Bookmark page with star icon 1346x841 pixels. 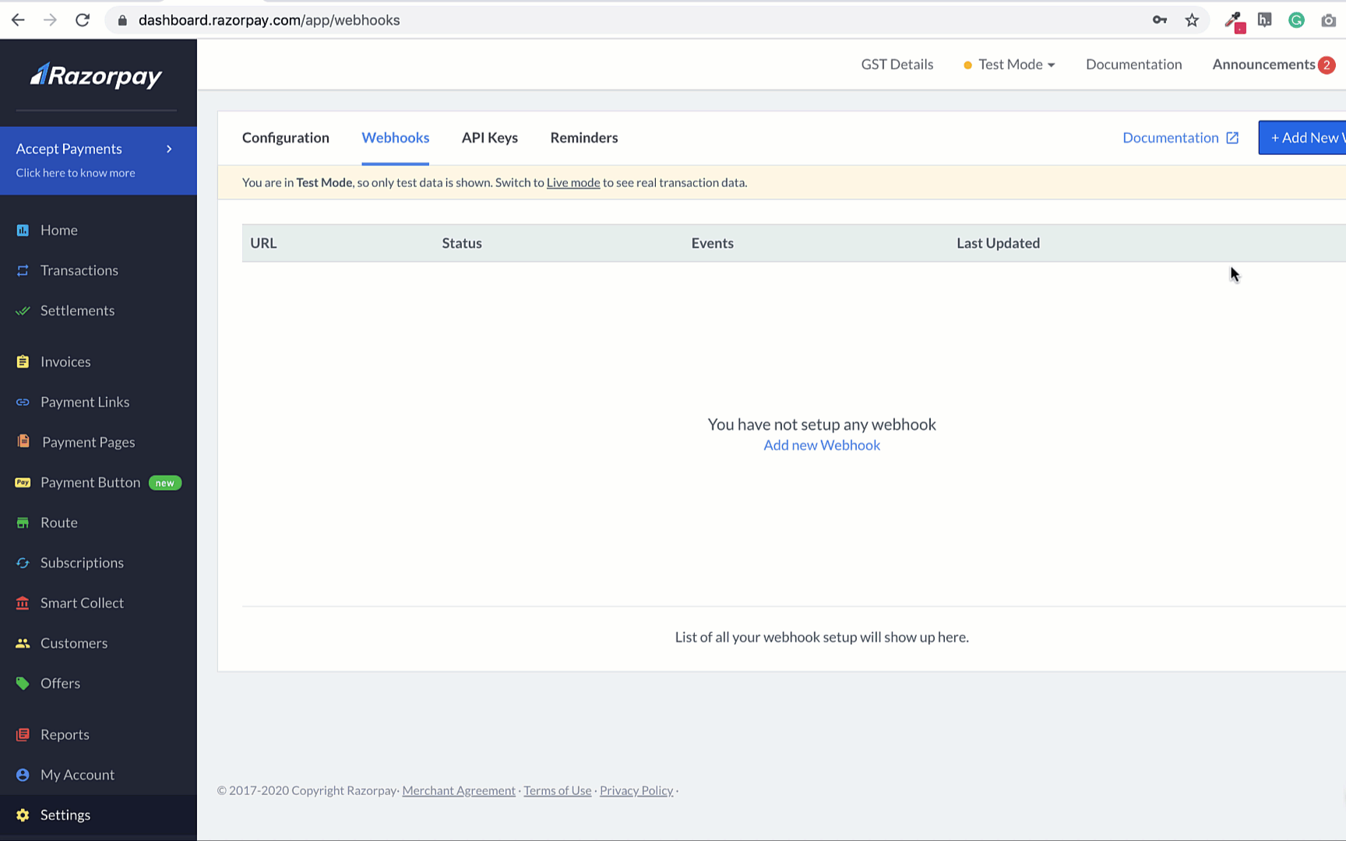pos(1192,20)
